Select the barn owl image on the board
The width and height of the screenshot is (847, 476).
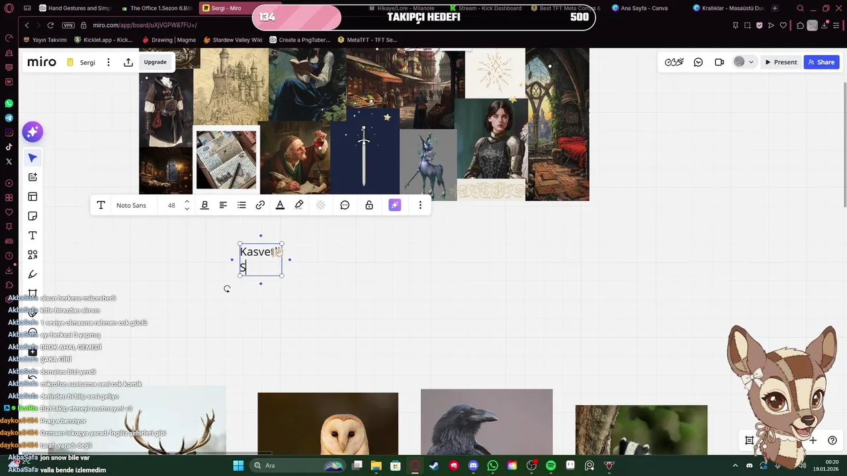[328, 424]
